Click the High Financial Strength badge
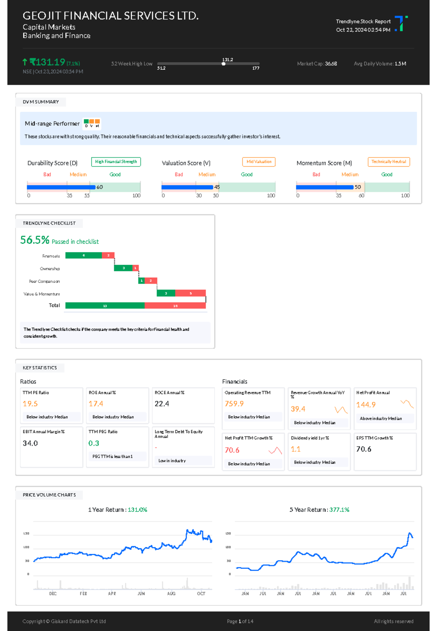This screenshot has width=437, height=631. 116,162
